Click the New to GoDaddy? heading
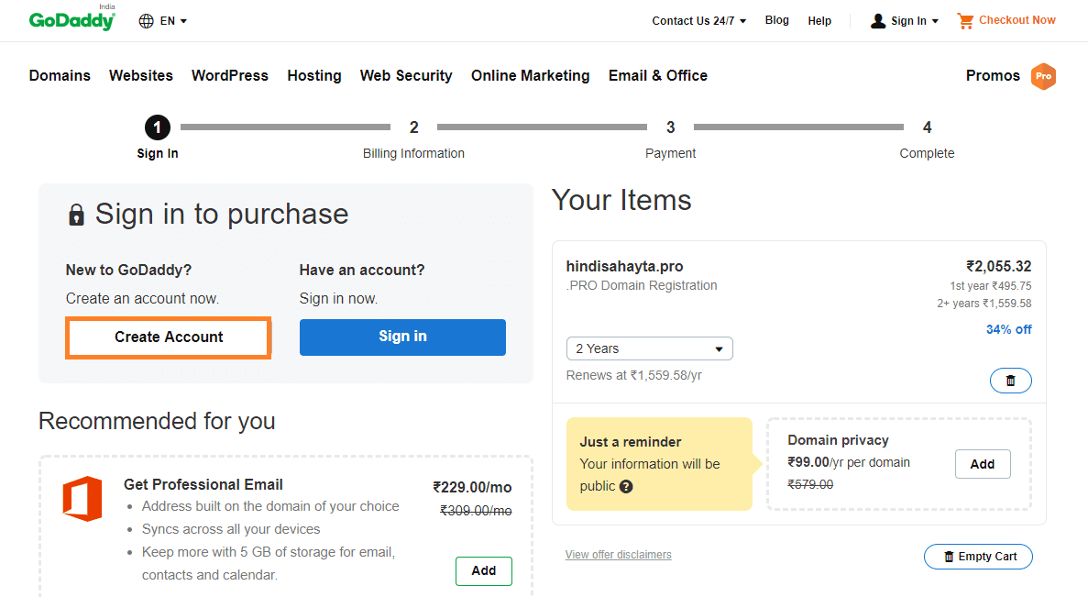The image size is (1088, 597). click(x=128, y=270)
